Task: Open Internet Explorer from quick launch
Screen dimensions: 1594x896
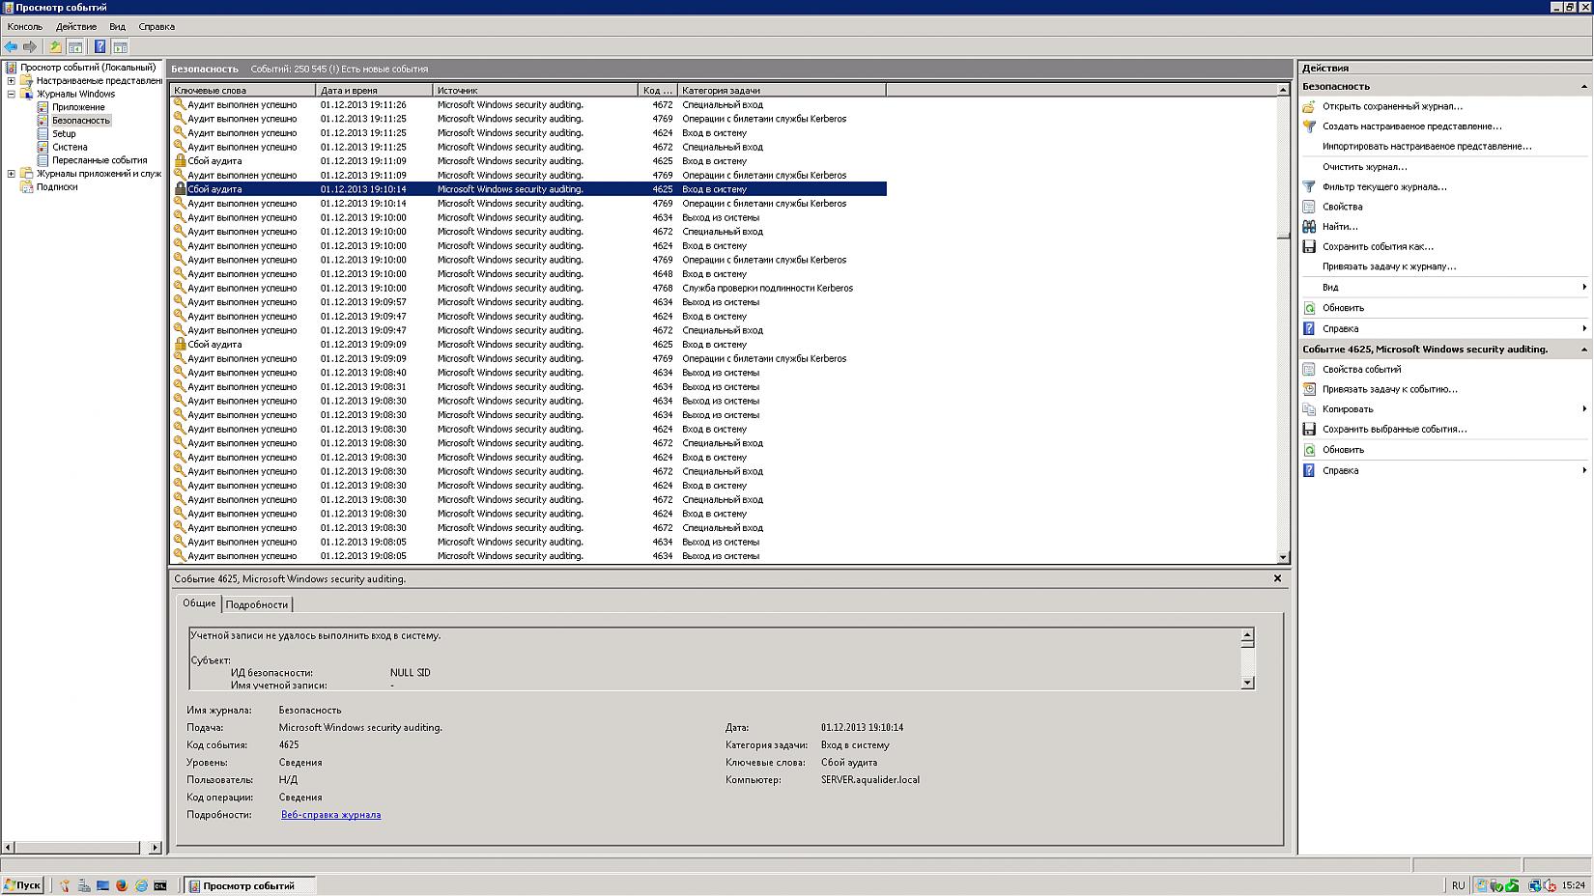Action: pos(141,885)
